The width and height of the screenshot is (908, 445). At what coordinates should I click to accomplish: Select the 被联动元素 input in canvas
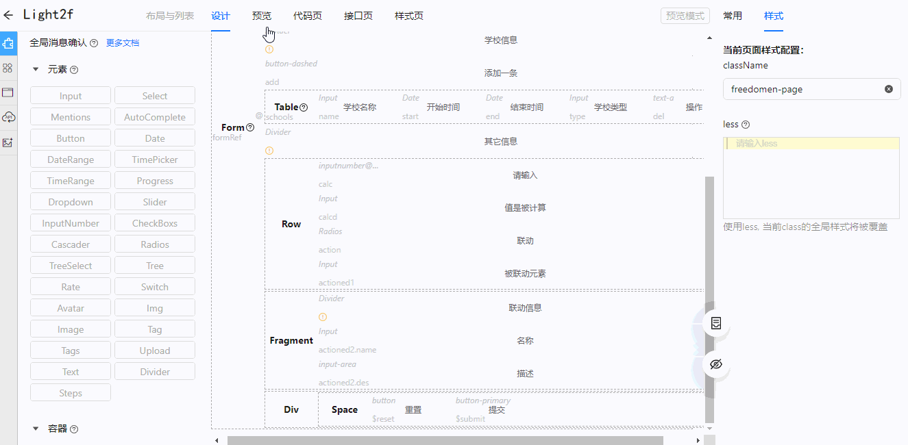[x=525, y=274]
